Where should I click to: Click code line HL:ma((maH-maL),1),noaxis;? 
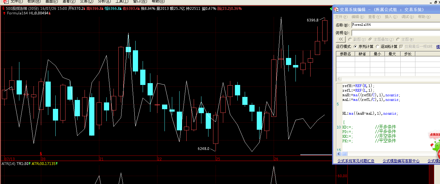[x=370, y=113]
